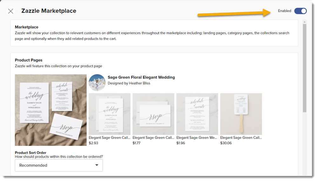
Task: Click scrollbar up arrow
Action: click(x=305, y=22)
